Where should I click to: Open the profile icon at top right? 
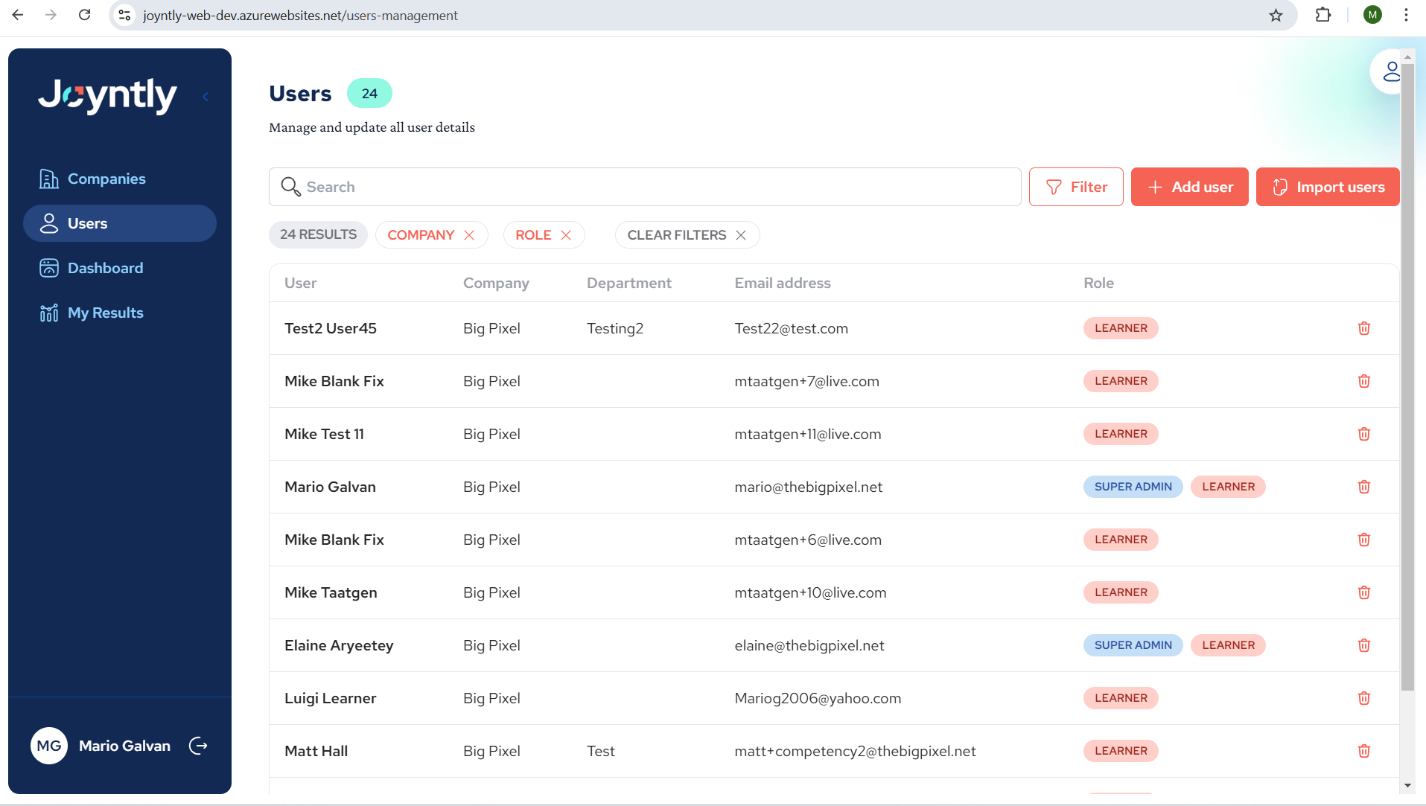click(1390, 72)
